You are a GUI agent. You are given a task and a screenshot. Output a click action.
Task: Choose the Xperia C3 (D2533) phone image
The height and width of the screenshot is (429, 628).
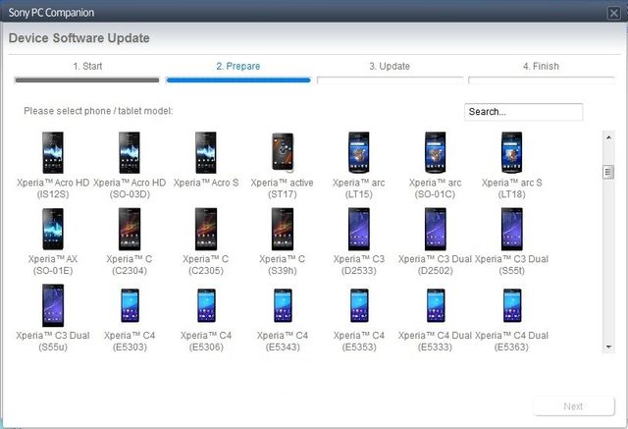pyautogui.click(x=359, y=229)
